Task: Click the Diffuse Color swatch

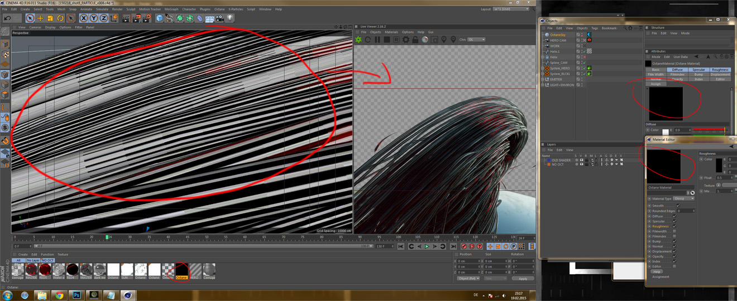Action: (x=666, y=132)
